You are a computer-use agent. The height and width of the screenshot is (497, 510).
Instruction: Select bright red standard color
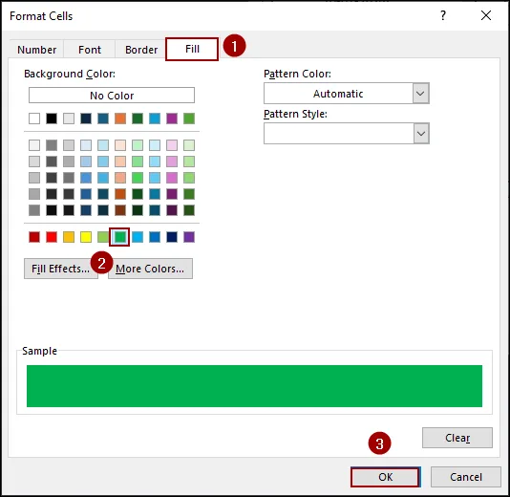point(52,237)
